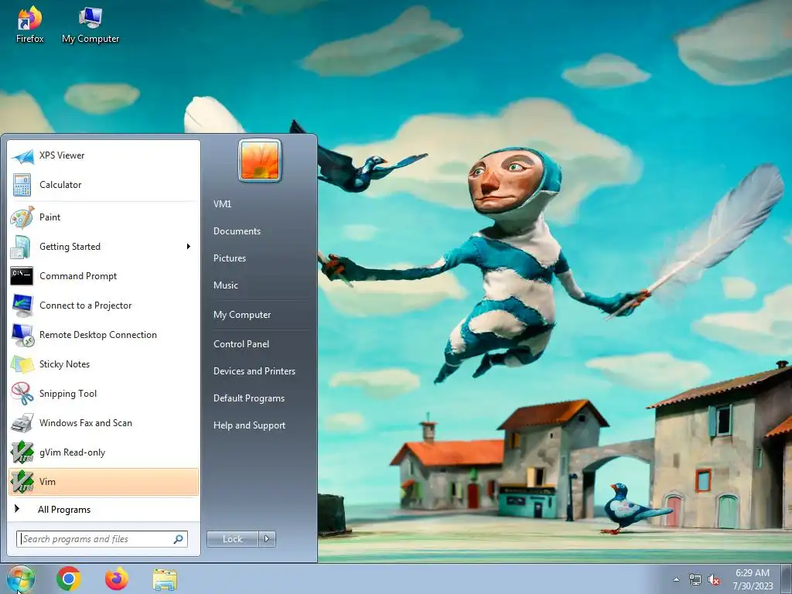Open My Computer from the Start menu
Viewport: 792px width, 594px height.
click(x=242, y=315)
